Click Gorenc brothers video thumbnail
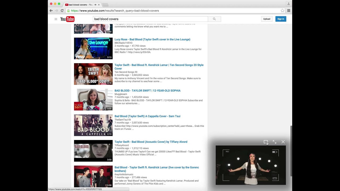 93,176
